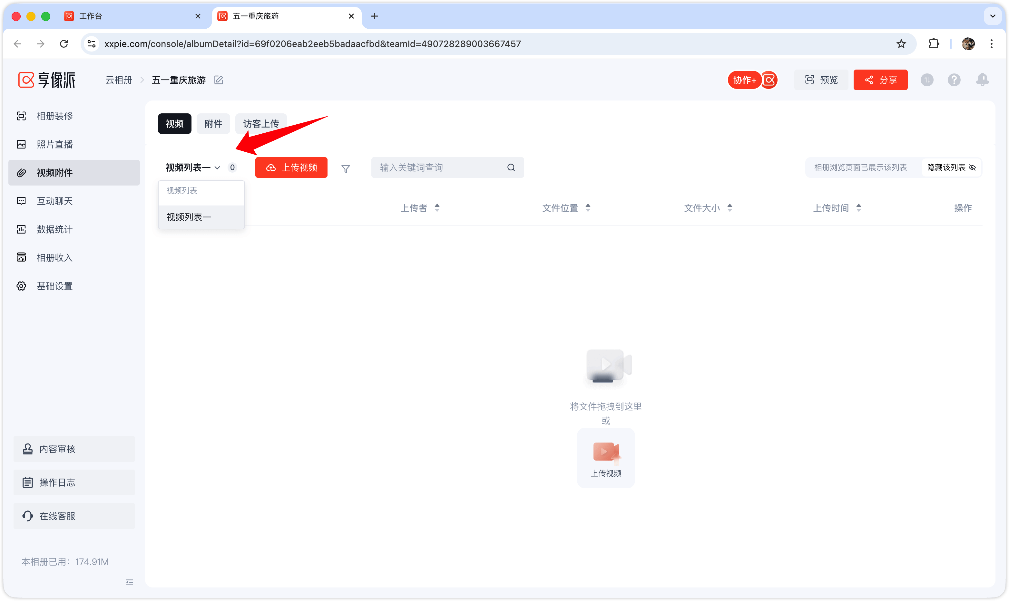The width and height of the screenshot is (1009, 601).
Task: Click the search magnifier icon
Action: point(511,167)
